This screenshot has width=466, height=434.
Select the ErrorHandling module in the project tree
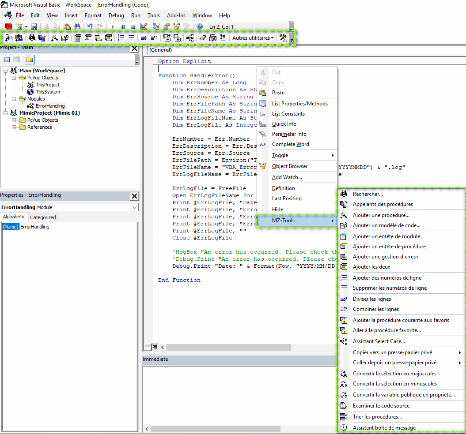coord(49,105)
